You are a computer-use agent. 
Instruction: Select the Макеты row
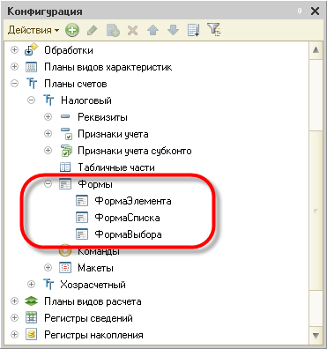(x=95, y=268)
